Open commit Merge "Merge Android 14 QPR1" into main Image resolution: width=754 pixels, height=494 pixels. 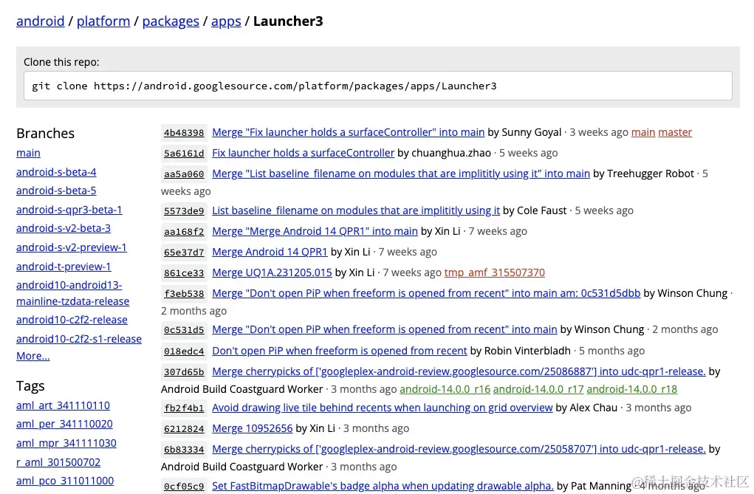click(x=315, y=231)
